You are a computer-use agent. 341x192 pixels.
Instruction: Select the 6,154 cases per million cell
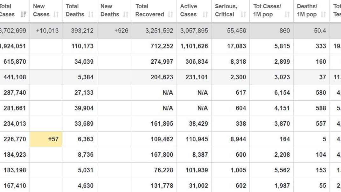pyautogui.click(x=282, y=93)
